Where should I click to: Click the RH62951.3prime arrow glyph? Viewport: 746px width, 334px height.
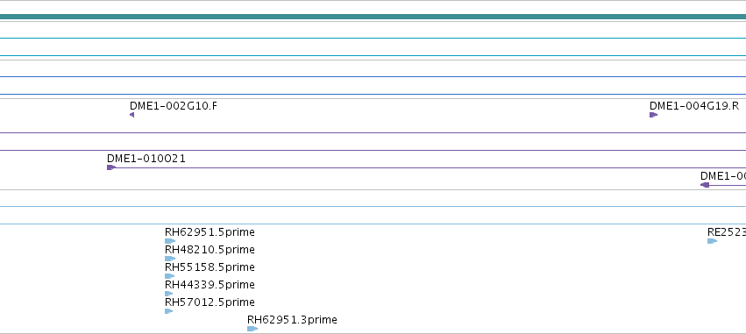point(252,329)
